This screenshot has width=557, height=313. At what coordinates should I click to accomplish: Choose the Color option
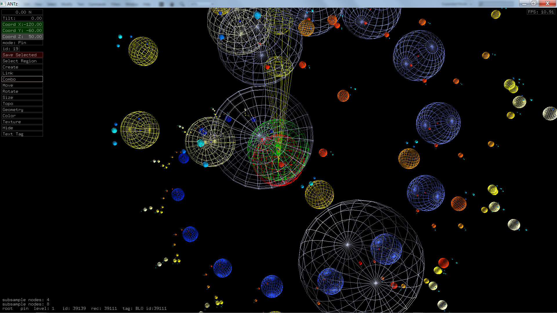point(22,116)
